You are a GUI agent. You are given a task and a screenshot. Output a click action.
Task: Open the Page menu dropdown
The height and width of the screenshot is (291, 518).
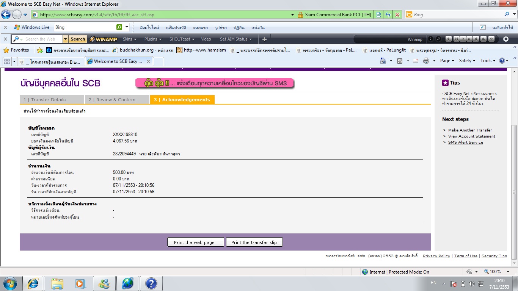tap(447, 61)
